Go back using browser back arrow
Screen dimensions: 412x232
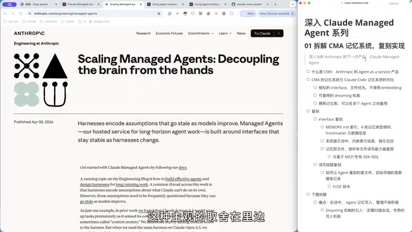pyautogui.click(x=5, y=14)
